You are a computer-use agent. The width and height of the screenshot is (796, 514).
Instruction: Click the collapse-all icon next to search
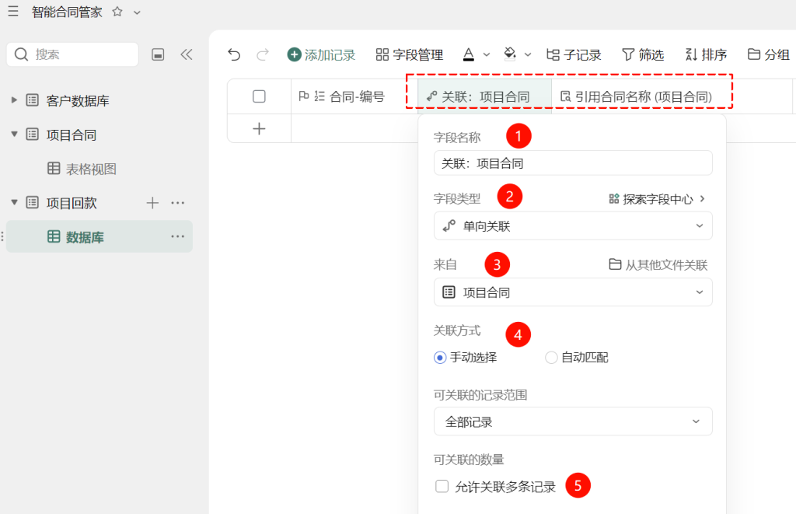158,54
